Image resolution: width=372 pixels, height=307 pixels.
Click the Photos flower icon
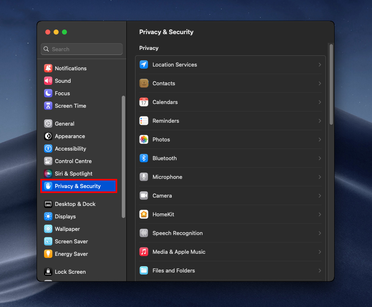pyautogui.click(x=144, y=139)
